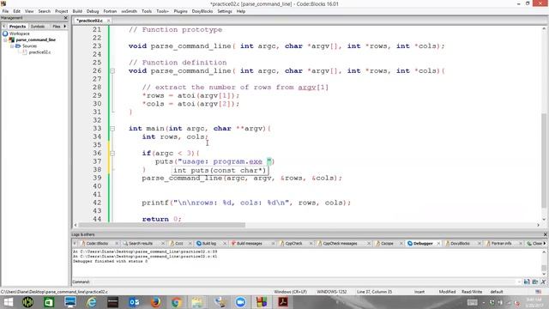The image size is (549, 309).
Task: Click the editor scroll-left arrow
Action: click(x=75, y=225)
